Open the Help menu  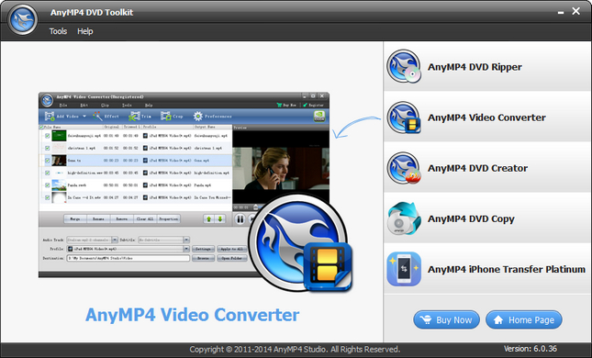85,31
